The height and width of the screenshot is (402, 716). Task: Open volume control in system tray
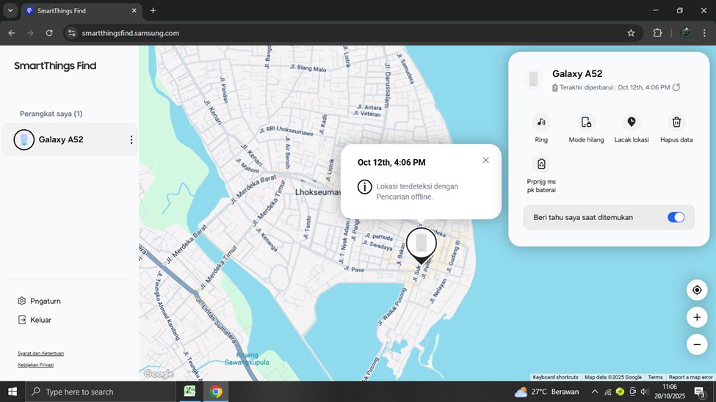644,392
